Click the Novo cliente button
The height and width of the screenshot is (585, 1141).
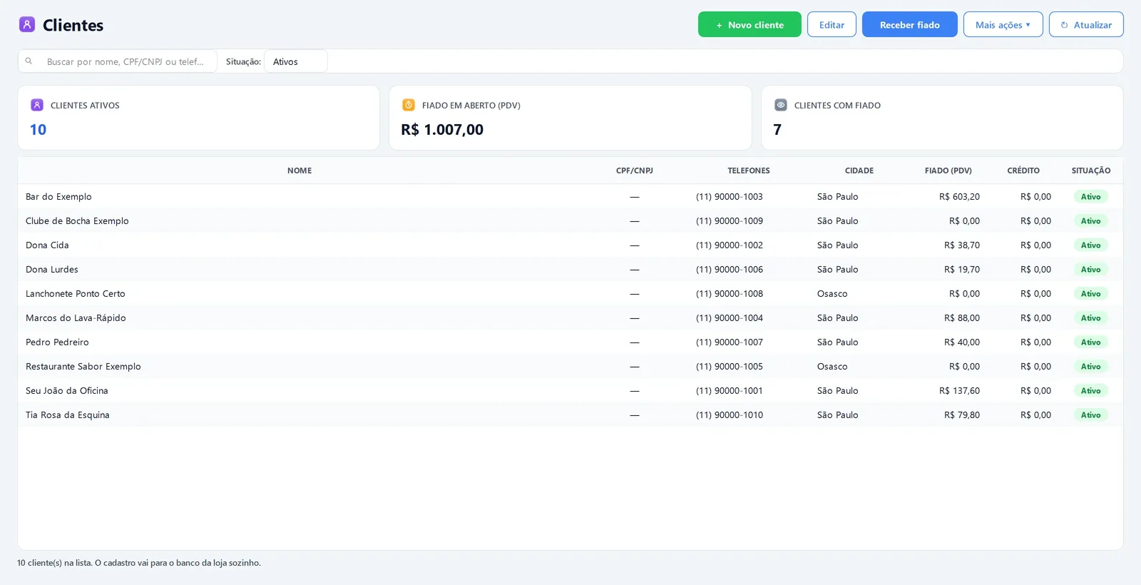[749, 24]
